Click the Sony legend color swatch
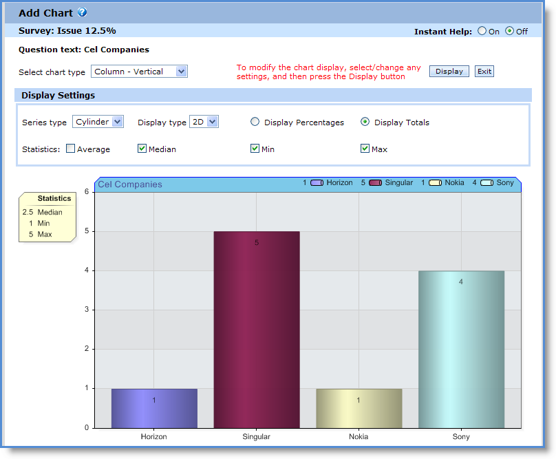The width and height of the screenshot is (556, 459). pyautogui.click(x=486, y=183)
